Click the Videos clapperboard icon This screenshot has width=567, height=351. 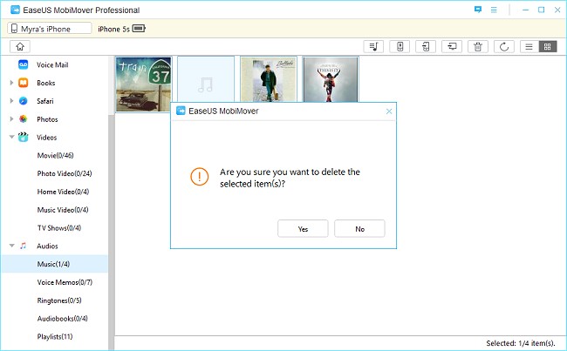(24, 137)
